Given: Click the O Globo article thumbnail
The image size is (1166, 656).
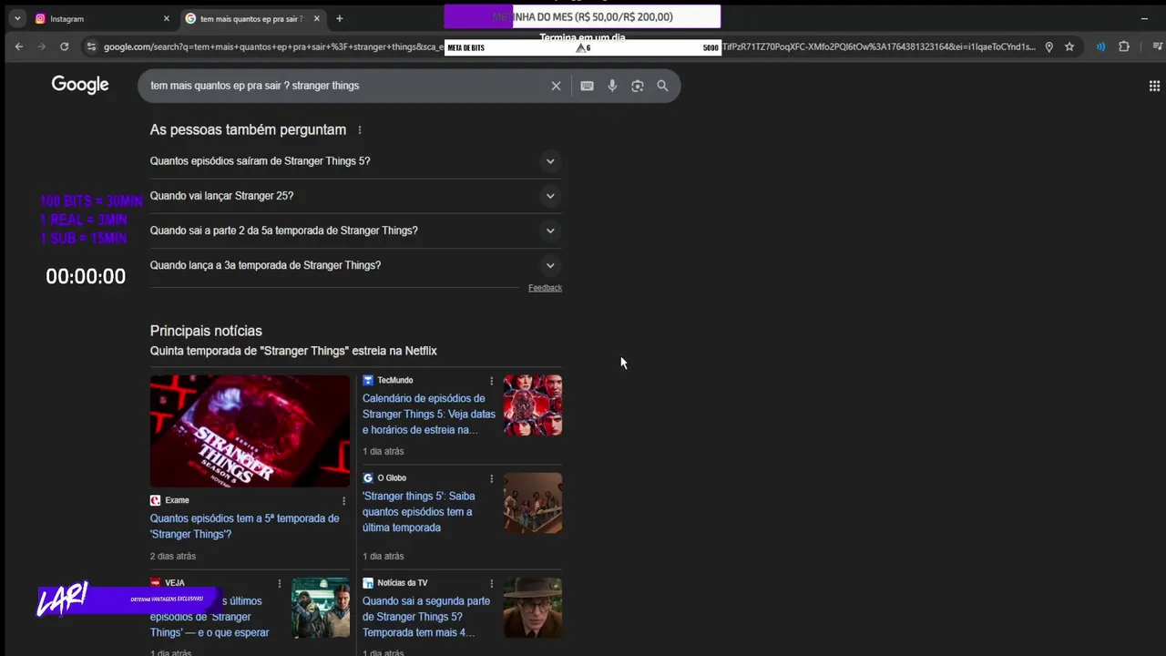Looking at the screenshot, I should click(x=533, y=503).
